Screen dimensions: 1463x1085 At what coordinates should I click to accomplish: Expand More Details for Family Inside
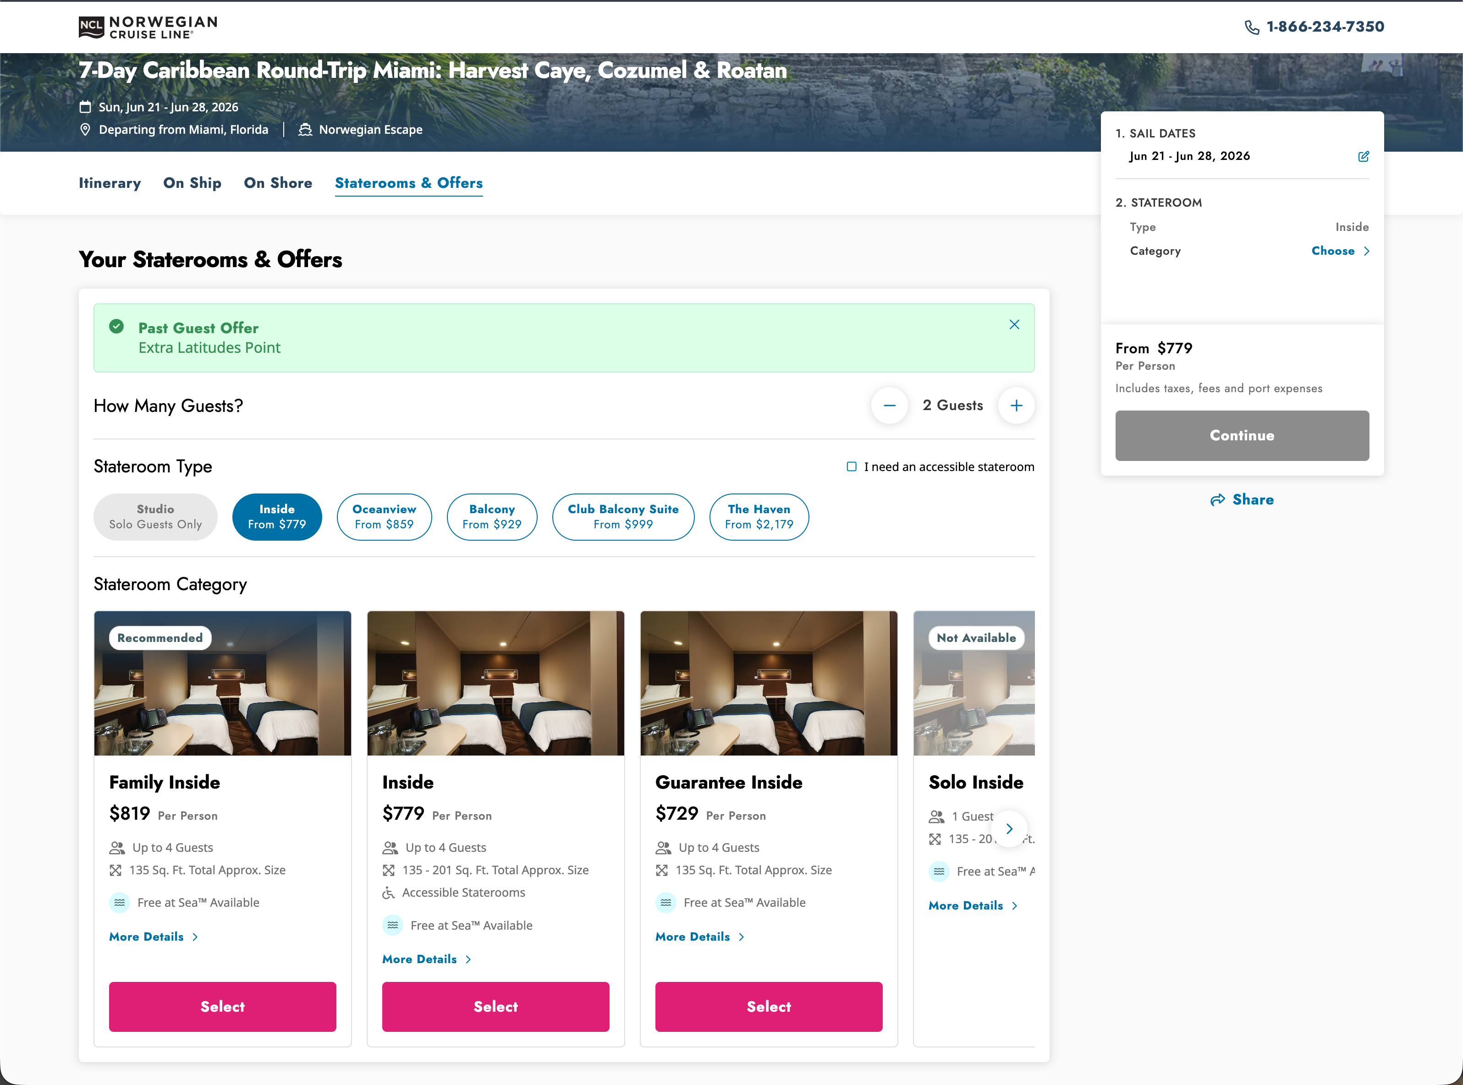(x=154, y=937)
